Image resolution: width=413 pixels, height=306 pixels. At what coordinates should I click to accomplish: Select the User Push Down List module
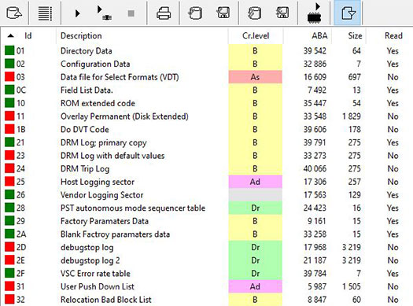pyautogui.click(x=98, y=286)
